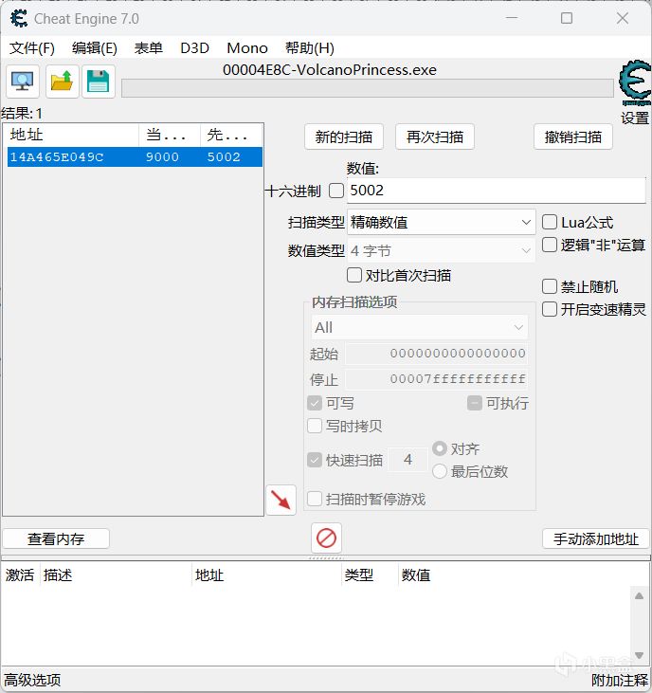
Task: Click the process name 00004E8C-VolcanoPrincess.exe
Action: (330, 70)
